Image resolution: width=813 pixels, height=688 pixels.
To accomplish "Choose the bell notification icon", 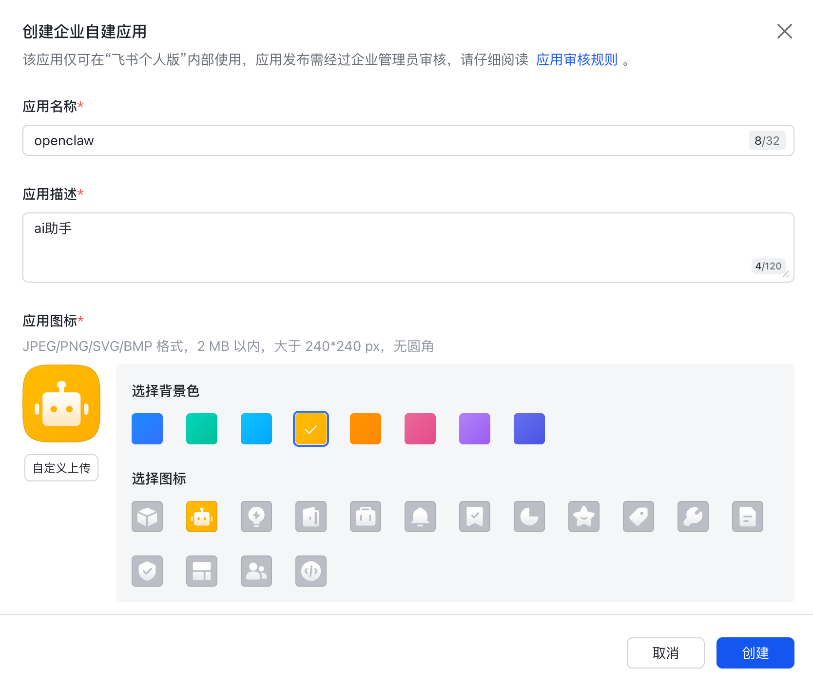I will point(420,516).
